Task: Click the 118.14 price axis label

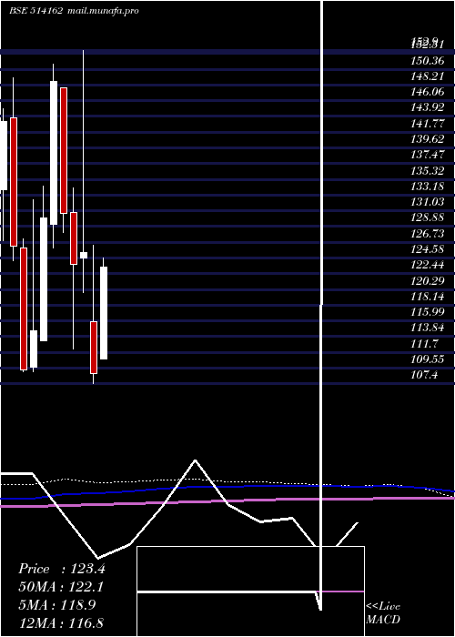Action: [x=428, y=297]
